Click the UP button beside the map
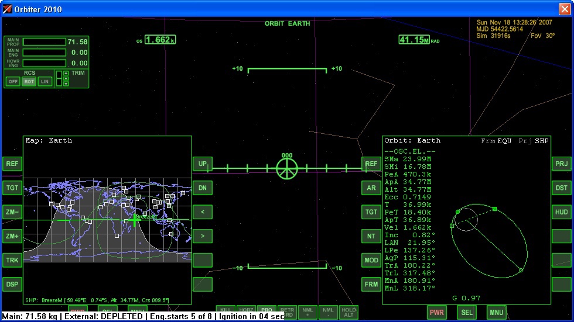 point(203,164)
